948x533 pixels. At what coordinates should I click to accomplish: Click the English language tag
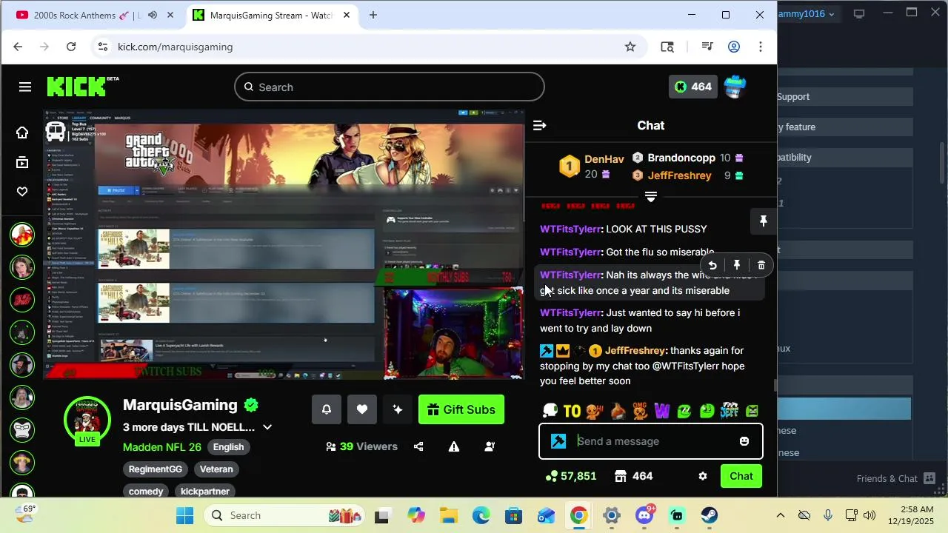pos(228,447)
